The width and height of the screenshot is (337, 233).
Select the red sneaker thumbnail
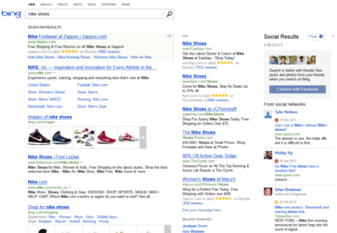click(106, 137)
